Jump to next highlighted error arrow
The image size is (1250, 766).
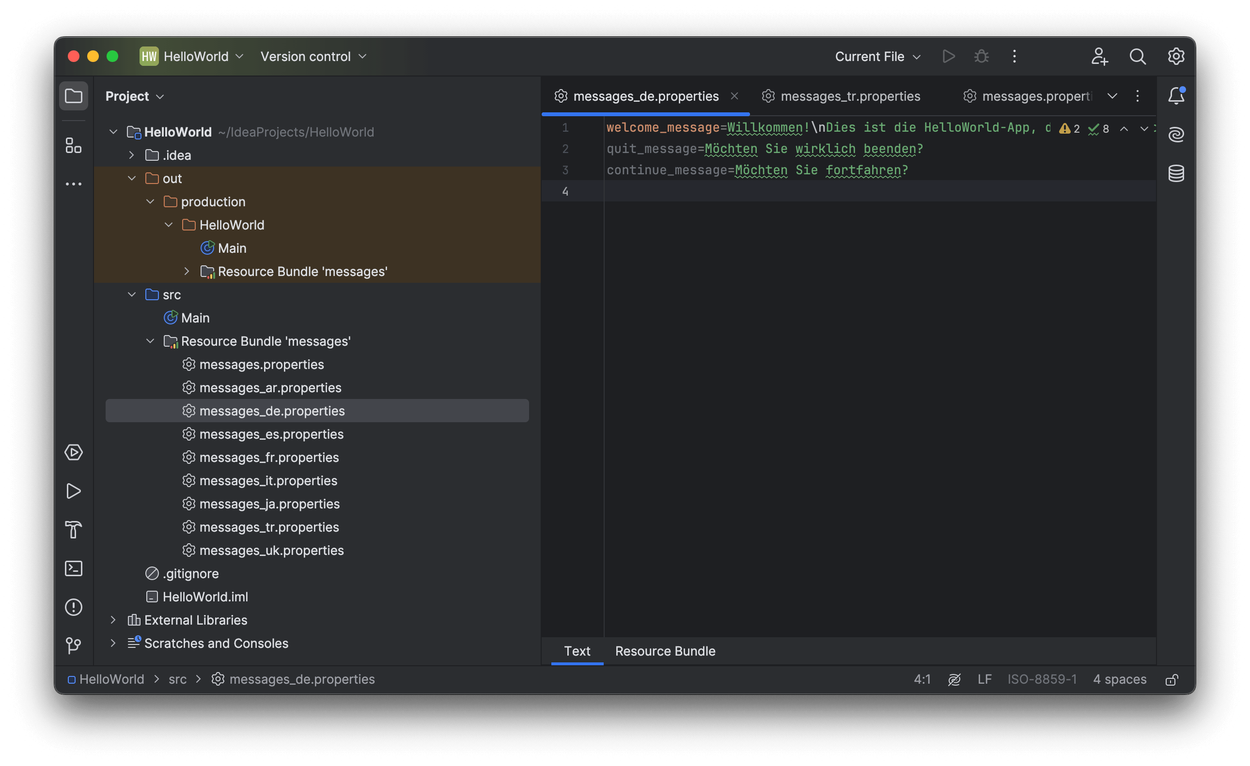(x=1144, y=129)
